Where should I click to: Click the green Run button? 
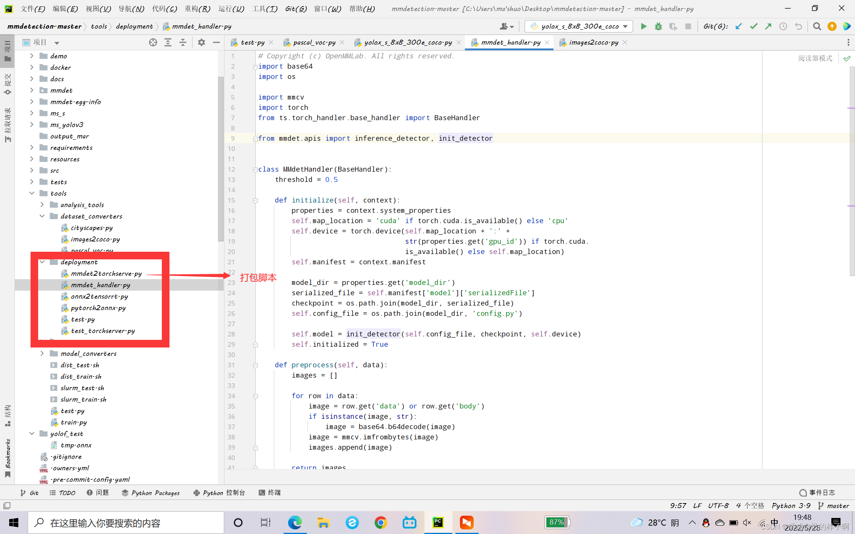[x=644, y=26]
